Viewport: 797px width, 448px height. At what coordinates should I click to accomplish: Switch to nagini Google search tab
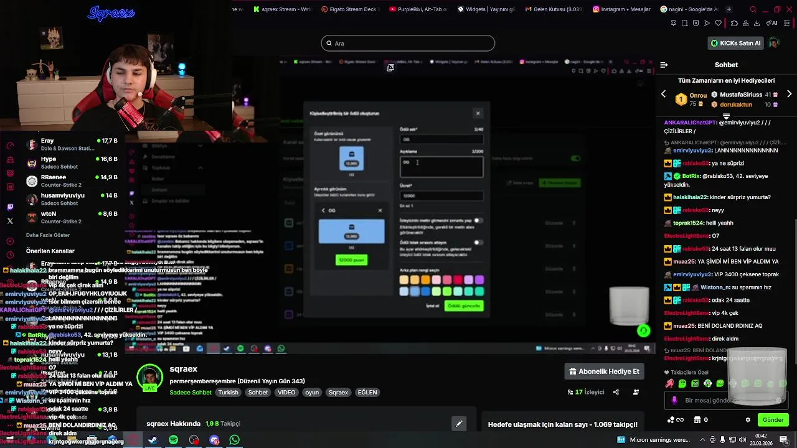(x=690, y=9)
